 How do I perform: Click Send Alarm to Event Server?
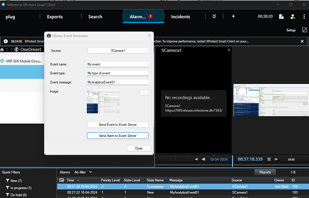(x=118, y=136)
